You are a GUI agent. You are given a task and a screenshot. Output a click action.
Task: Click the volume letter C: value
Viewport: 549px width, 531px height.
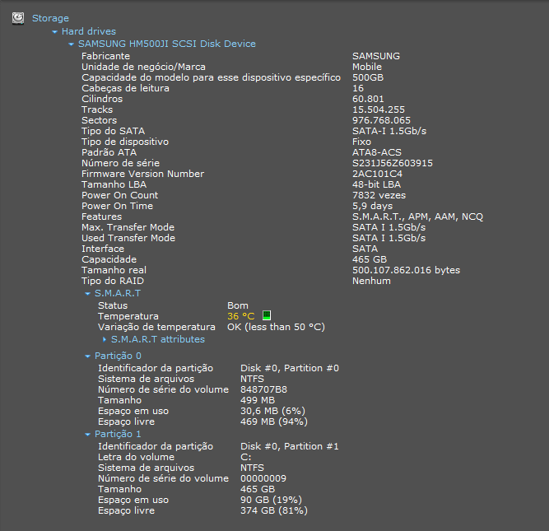click(246, 457)
